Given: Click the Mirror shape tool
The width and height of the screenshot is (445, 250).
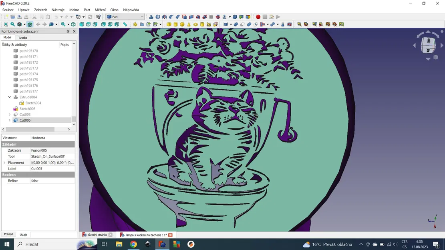Looking at the screenshot, I should click(x=164, y=17).
